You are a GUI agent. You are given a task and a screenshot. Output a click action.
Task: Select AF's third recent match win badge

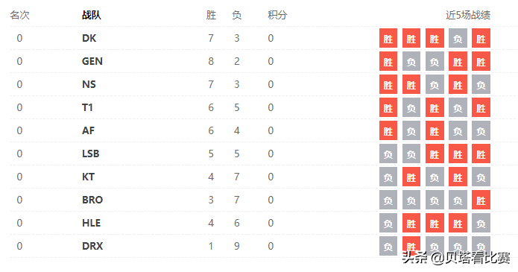[x=435, y=130]
